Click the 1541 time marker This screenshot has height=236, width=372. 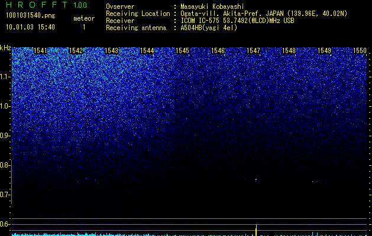coord(40,51)
